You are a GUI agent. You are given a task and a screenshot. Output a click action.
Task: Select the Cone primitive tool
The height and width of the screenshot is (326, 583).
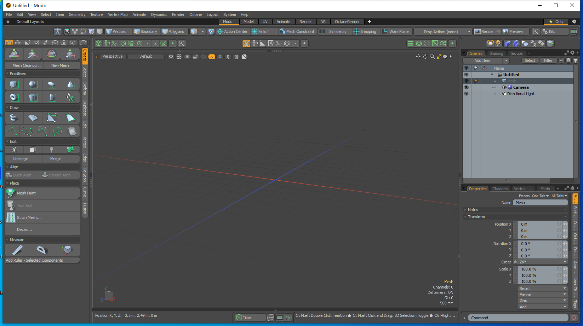[x=70, y=84]
